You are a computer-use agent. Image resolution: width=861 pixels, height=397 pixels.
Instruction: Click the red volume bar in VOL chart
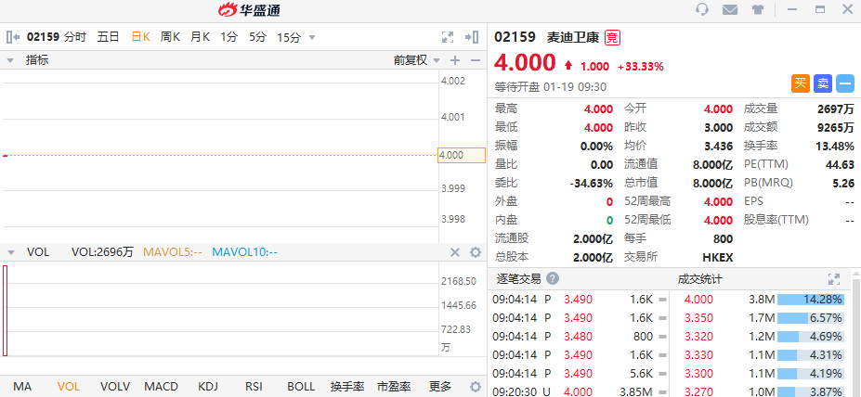tap(5, 311)
